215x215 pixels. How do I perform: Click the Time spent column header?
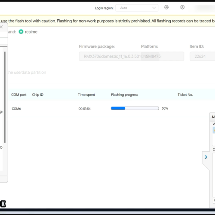(86, 95)
